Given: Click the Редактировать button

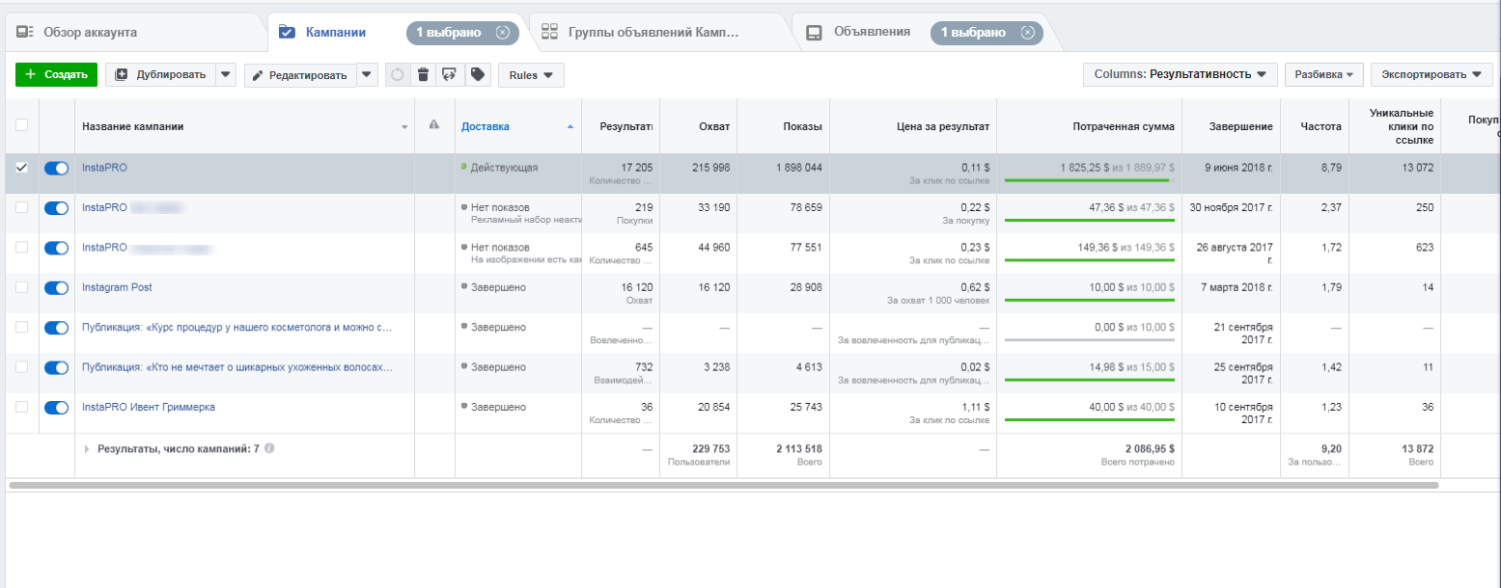Looking at the screenshot, I should click(x=300, y=74).
